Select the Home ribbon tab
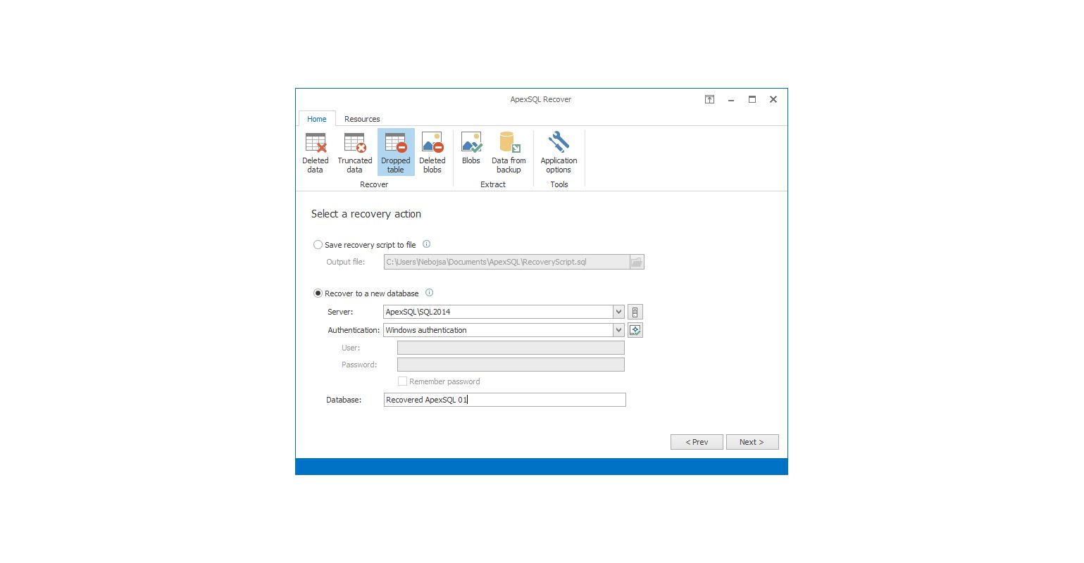This screenshot has height=563, width=1084. [316, 118]
